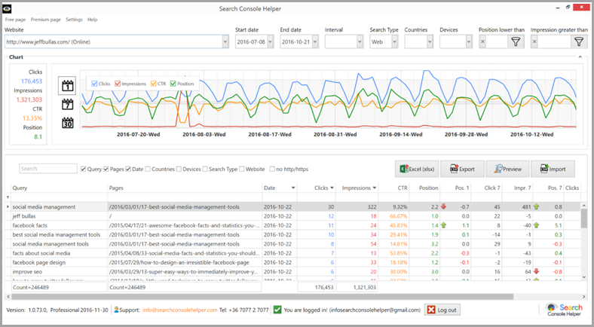Screen dimensions: 594x327
Task: Select the 7-day calendar interval icon
Action: pyautogui.click(x=67, y=104)
